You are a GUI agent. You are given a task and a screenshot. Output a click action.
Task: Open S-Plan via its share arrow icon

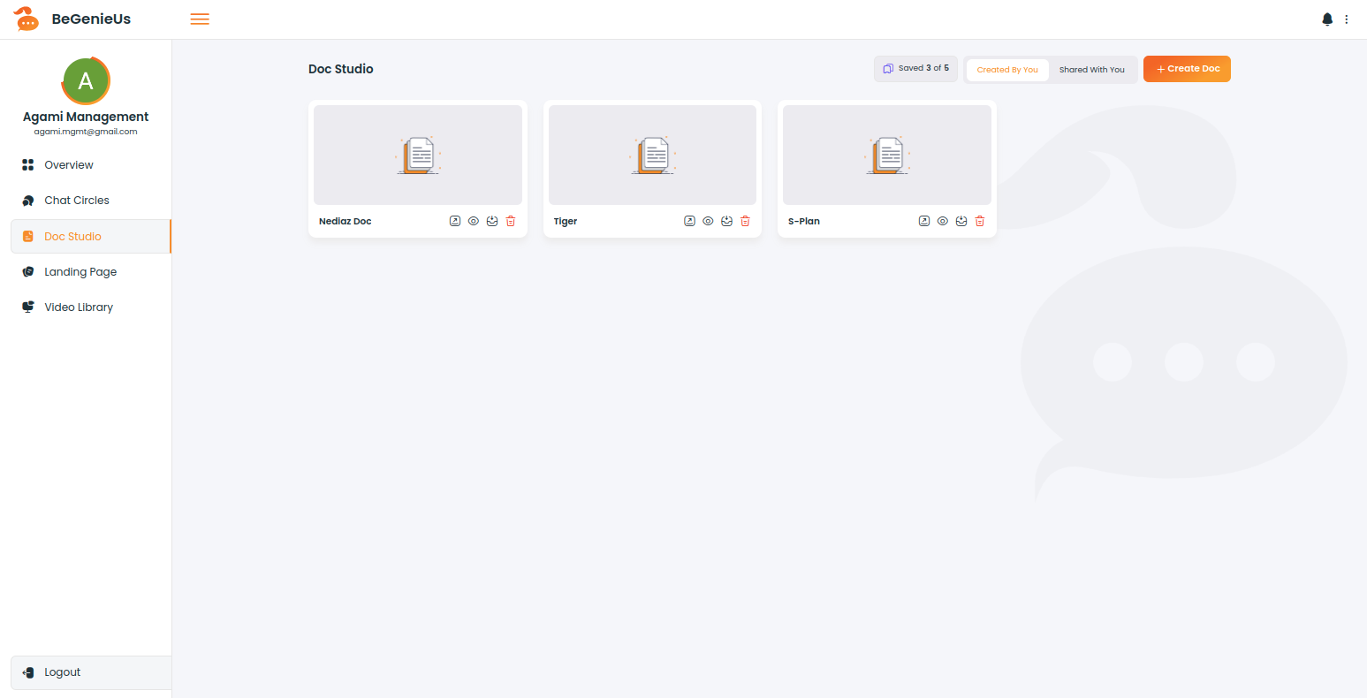pos(924,221)
